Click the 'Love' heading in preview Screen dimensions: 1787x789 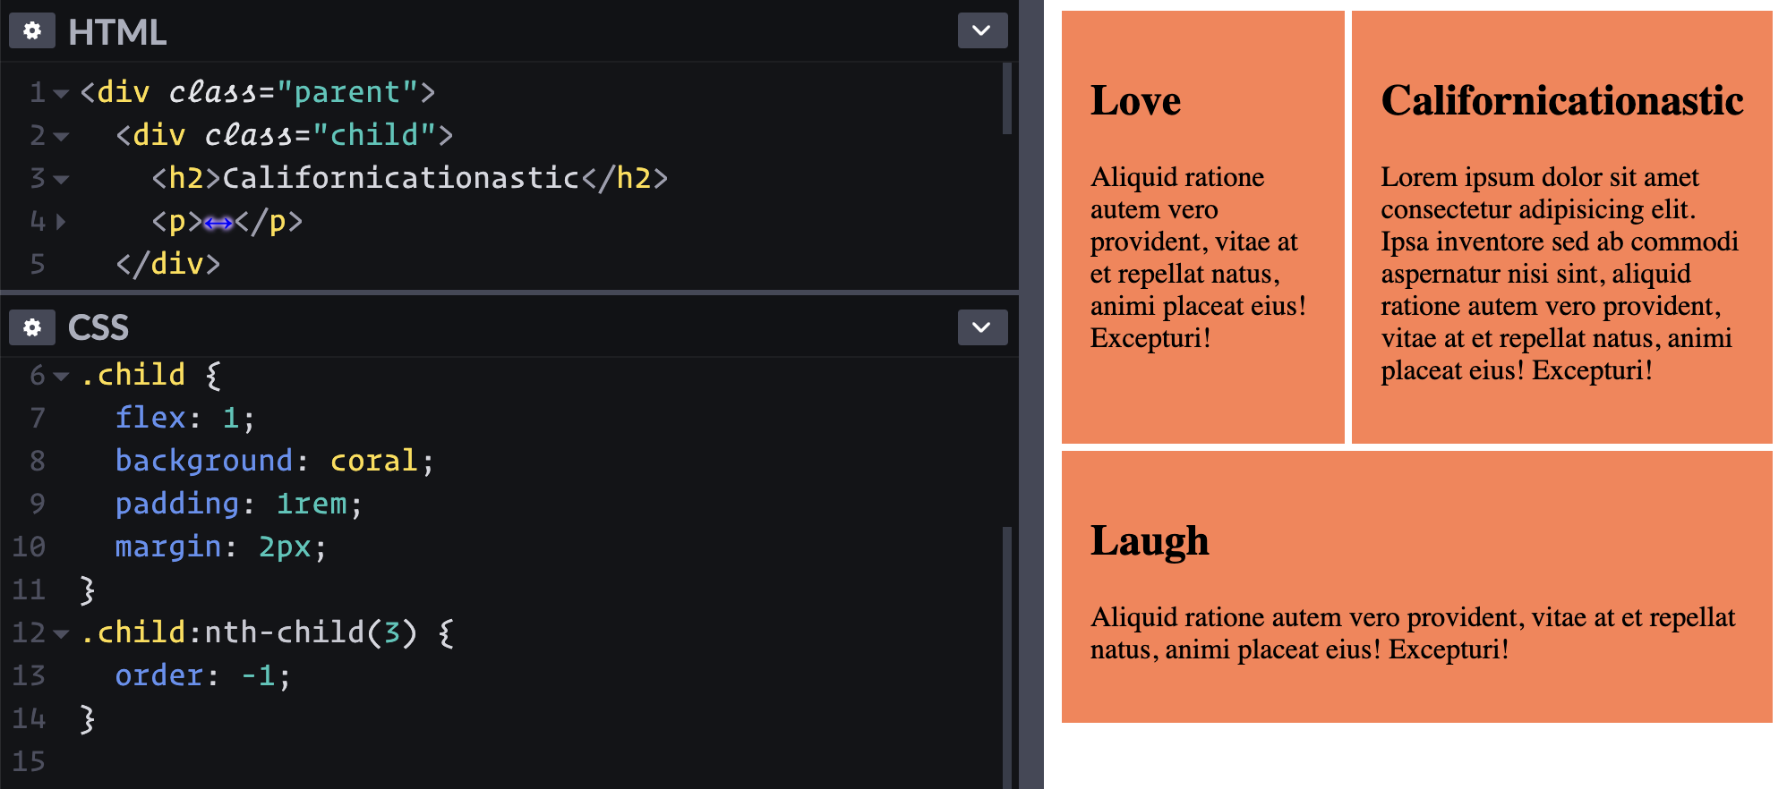coord(1135,100)
